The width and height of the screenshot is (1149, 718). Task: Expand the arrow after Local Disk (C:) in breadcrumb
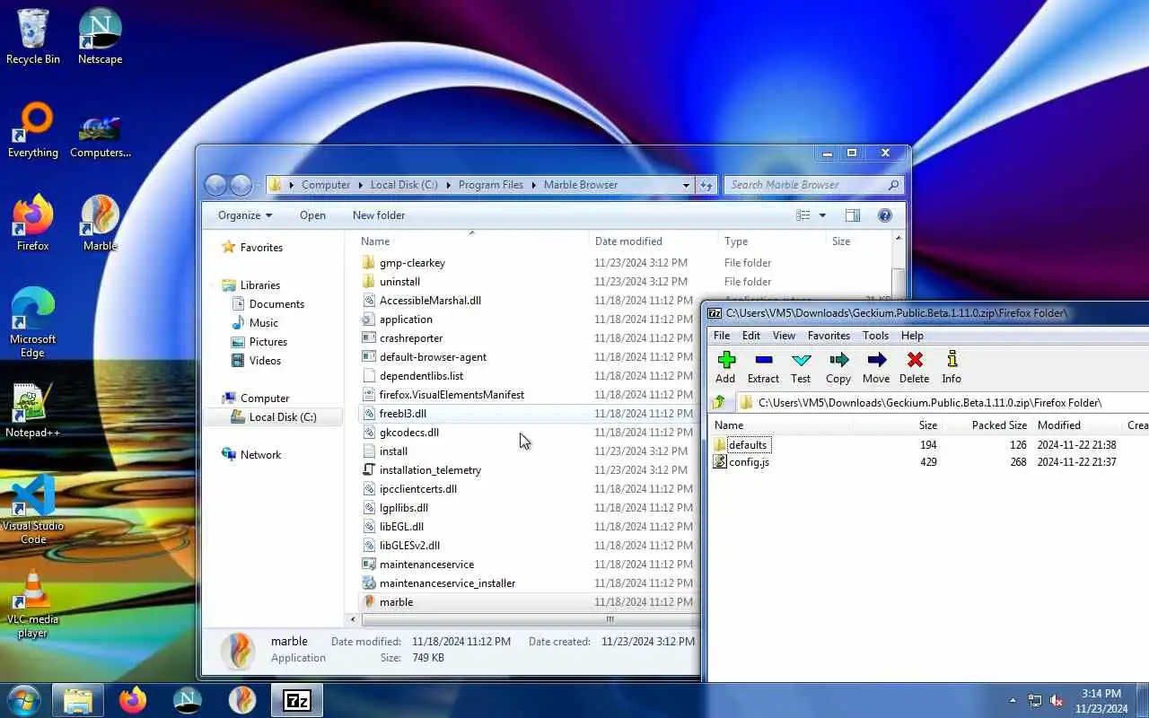point(448,185)
